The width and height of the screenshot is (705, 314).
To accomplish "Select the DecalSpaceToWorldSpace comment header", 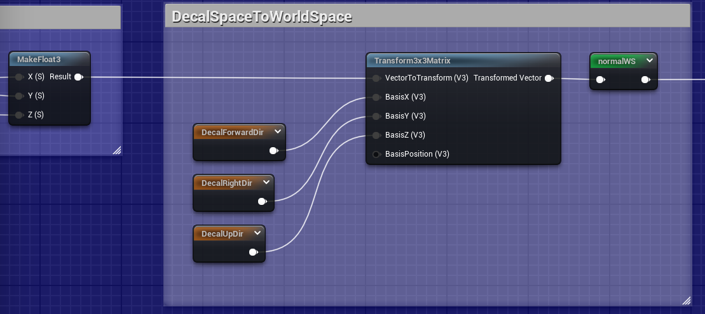I will 428,16.
